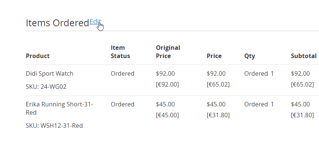Click the $92.00 subtotal value
Screen dimensions: 319x154
pyautogui.click(x=300, y=73)
